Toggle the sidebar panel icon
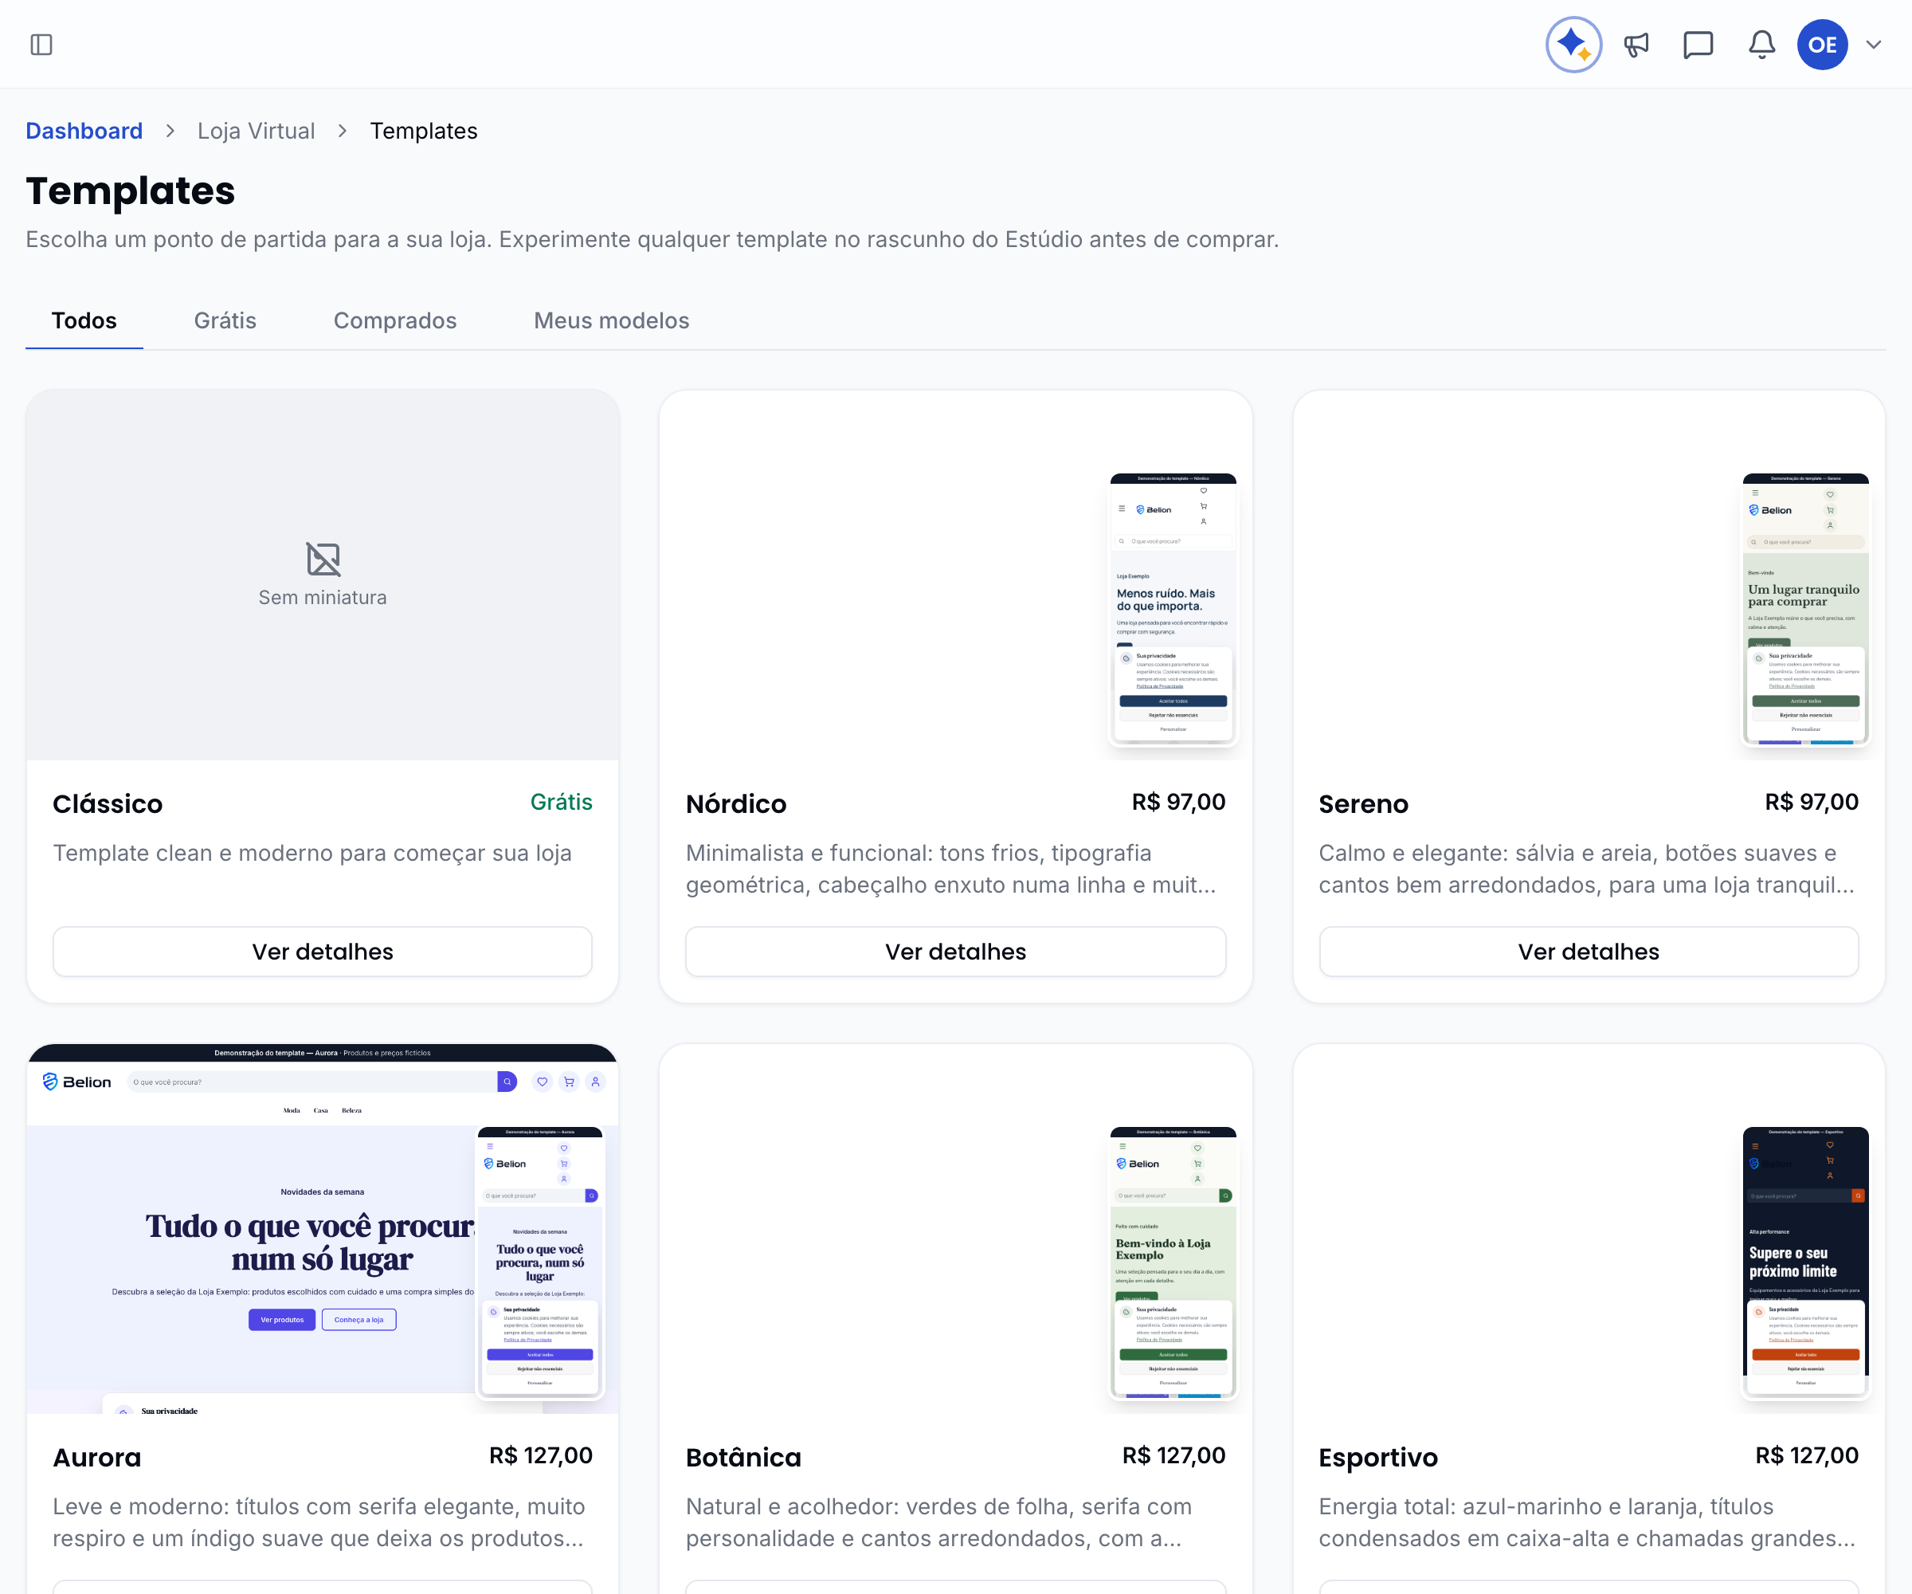 [x=42, y=45]
